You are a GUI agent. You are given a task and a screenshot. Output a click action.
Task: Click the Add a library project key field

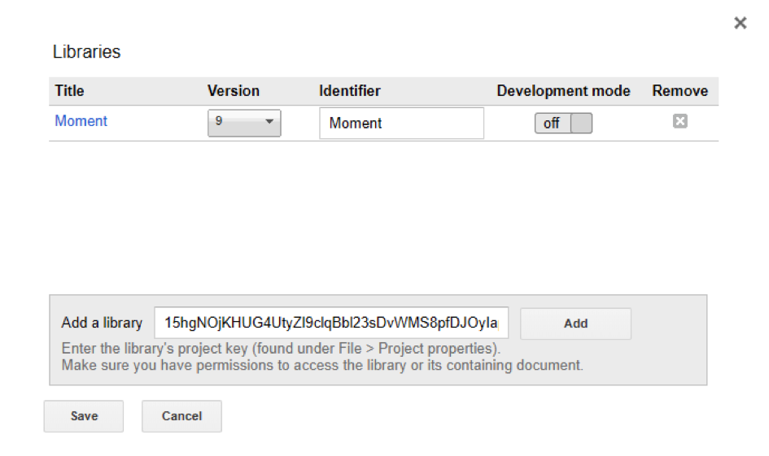click(331, 323)
